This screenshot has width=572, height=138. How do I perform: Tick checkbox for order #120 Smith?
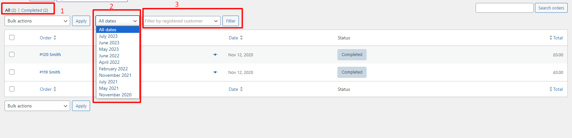[12, 54]
